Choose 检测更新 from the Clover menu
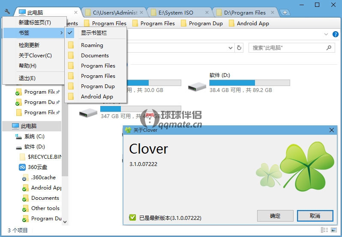Viewport: 342px width, 237px height. (x=29, y=45)
